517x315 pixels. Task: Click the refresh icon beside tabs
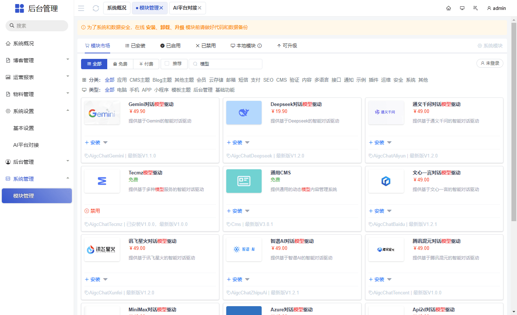(x=96, y=8)
